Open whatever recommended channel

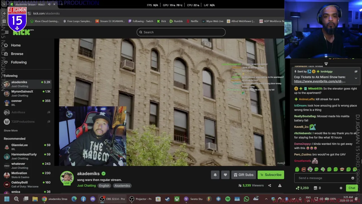27,166
